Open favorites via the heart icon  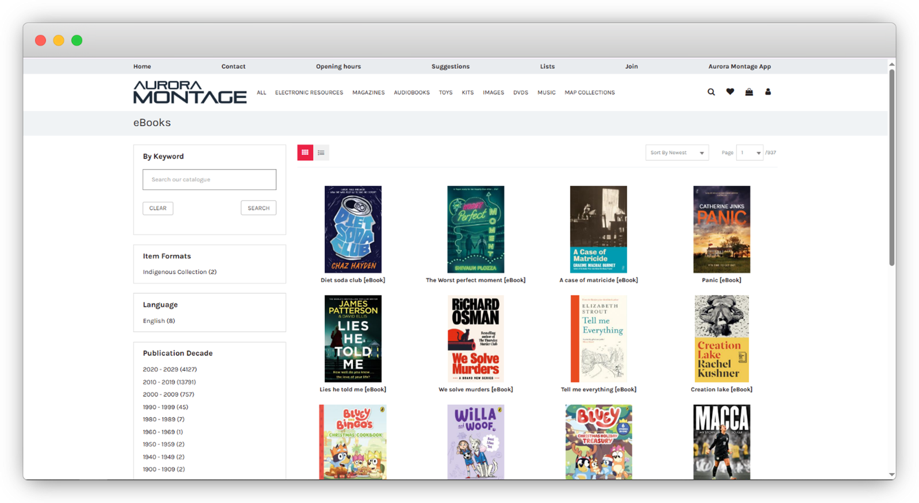(x=730, y=92)
